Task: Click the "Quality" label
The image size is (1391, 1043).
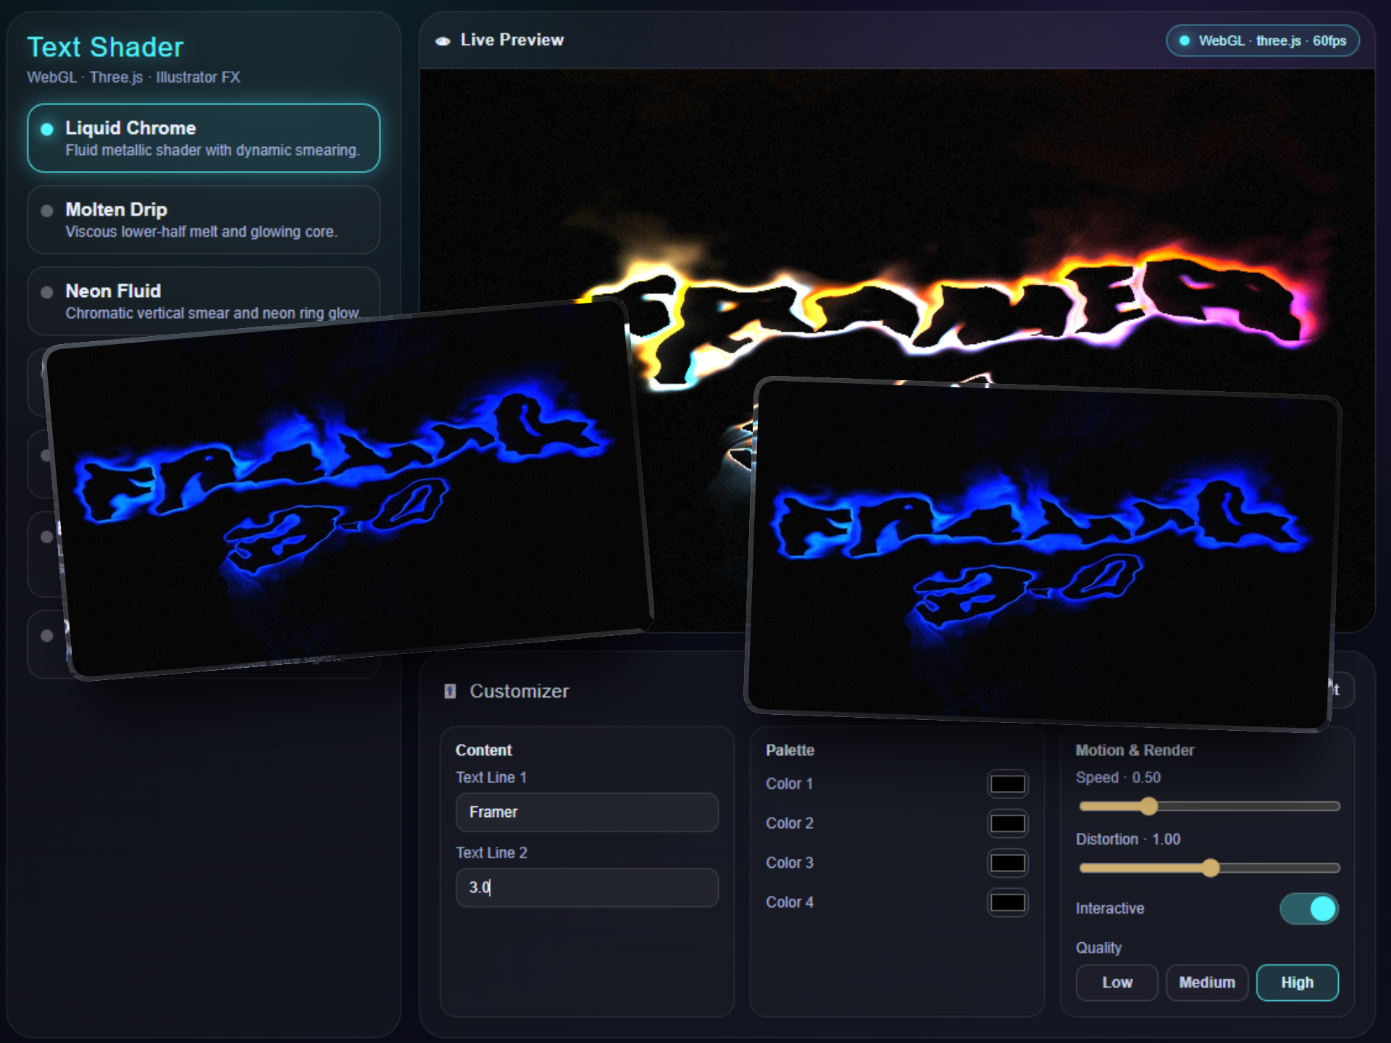Action: pos(1098,947)
